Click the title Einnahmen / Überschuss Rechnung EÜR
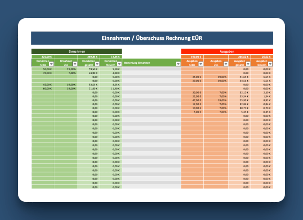This screenshot has height=220, width=303. [152, 38]
